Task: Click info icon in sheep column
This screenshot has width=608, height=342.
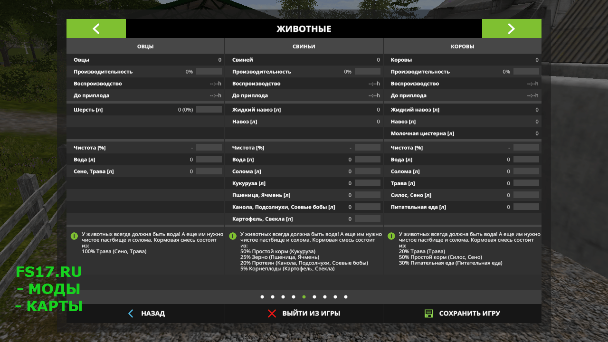Action: pos(74,236)
